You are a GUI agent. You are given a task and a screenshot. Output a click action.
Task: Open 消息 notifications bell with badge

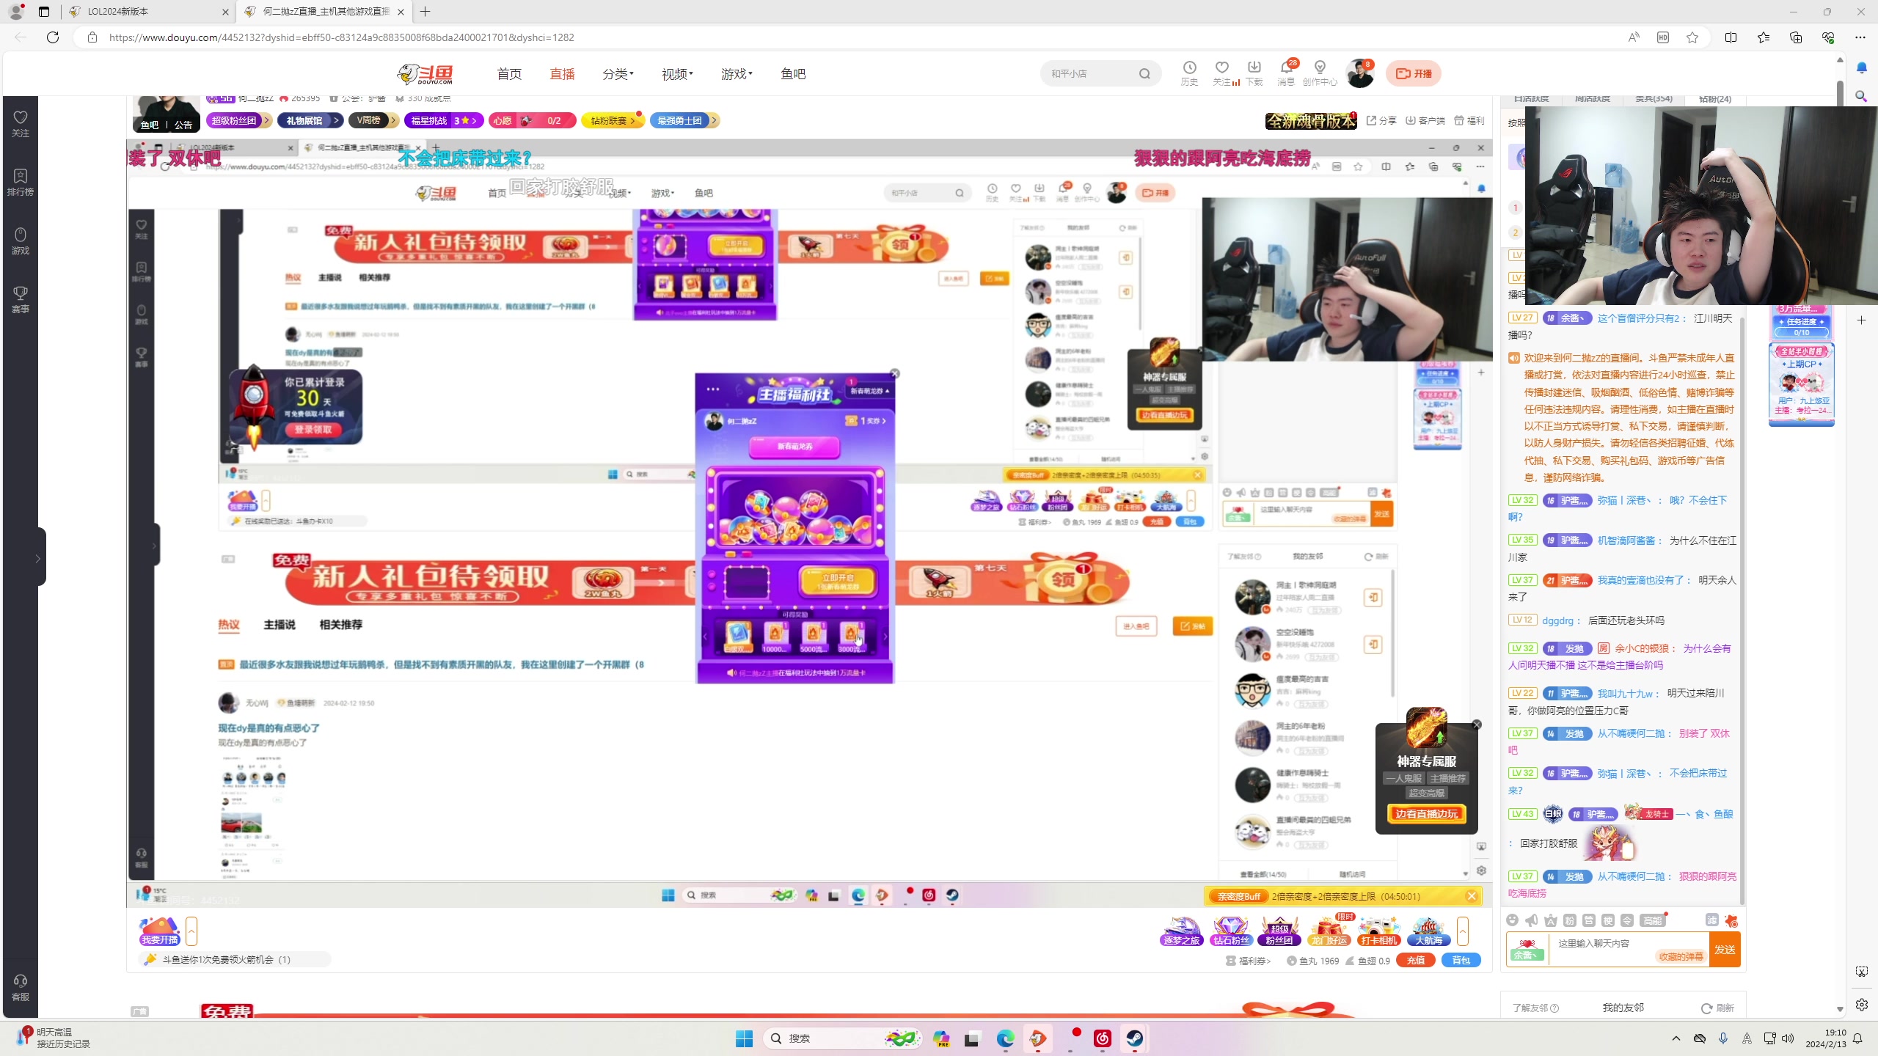pos(1286,73)
